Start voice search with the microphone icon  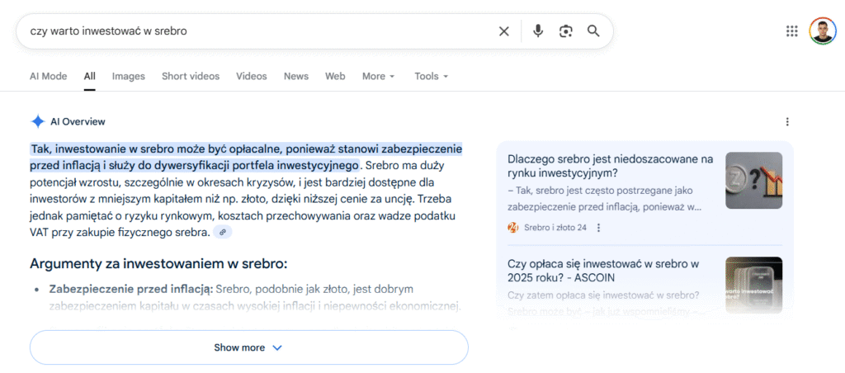[x=538, y=31]
